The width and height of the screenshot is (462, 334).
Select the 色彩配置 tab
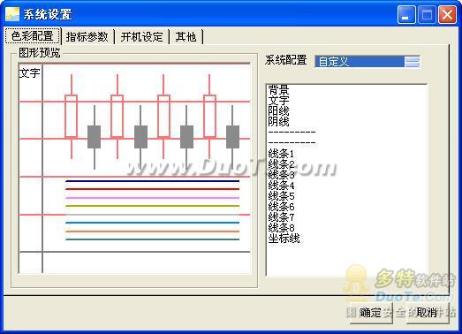(33, 36)
